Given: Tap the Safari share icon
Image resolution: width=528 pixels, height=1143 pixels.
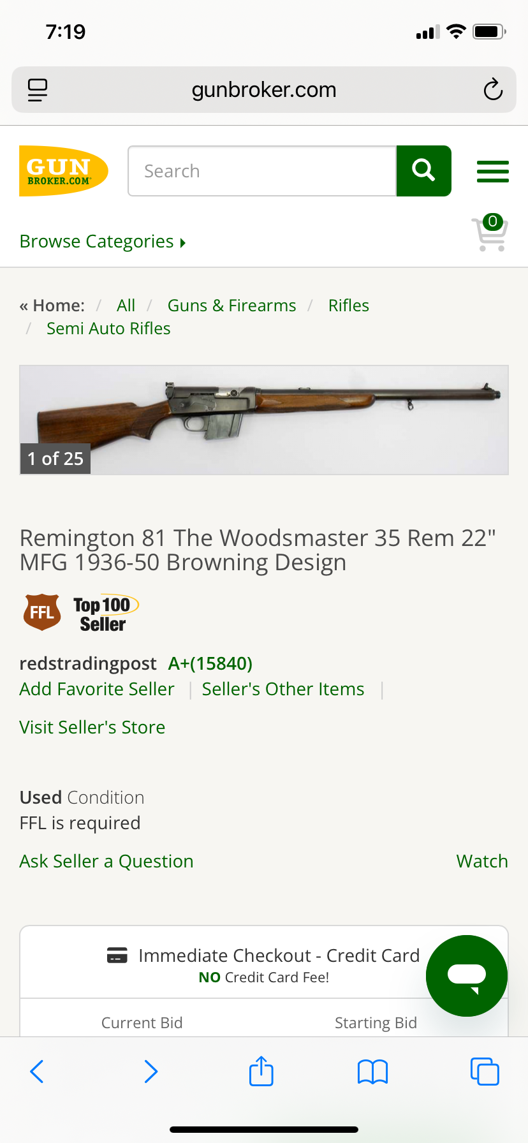Looking at the screenshot, I should (x=261, y=1071).
